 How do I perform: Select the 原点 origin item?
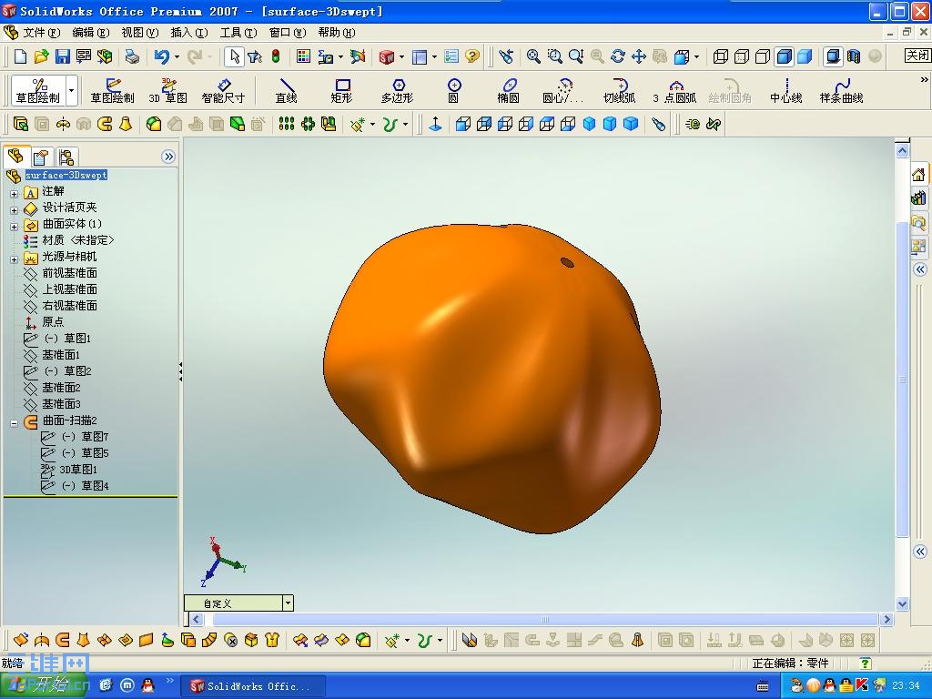coord(53,321)
